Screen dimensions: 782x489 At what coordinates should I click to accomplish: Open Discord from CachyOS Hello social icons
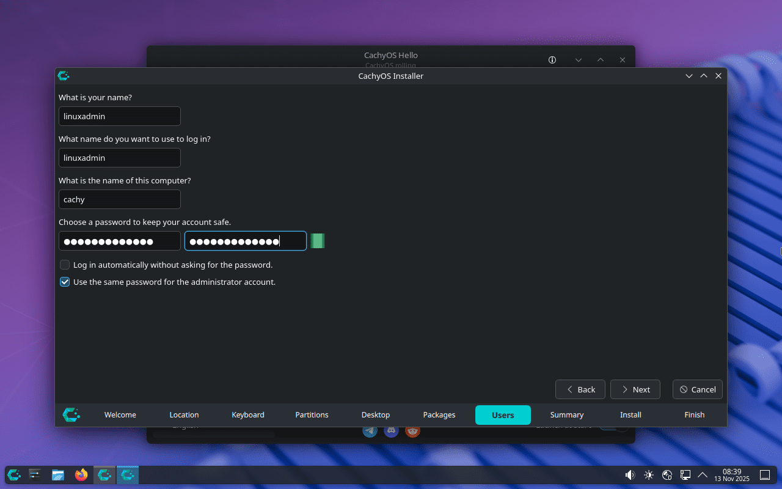(x=391, y=431)
